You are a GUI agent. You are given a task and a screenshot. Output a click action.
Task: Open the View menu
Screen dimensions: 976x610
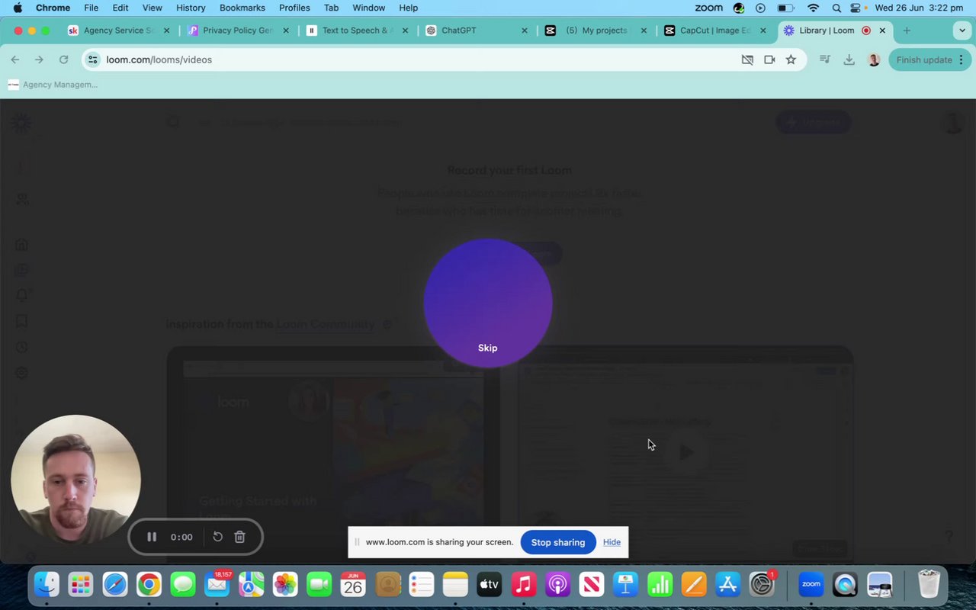(152, 8)
